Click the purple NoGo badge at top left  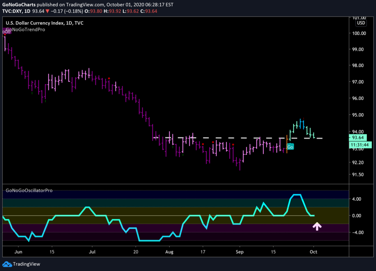pos(7,31)
